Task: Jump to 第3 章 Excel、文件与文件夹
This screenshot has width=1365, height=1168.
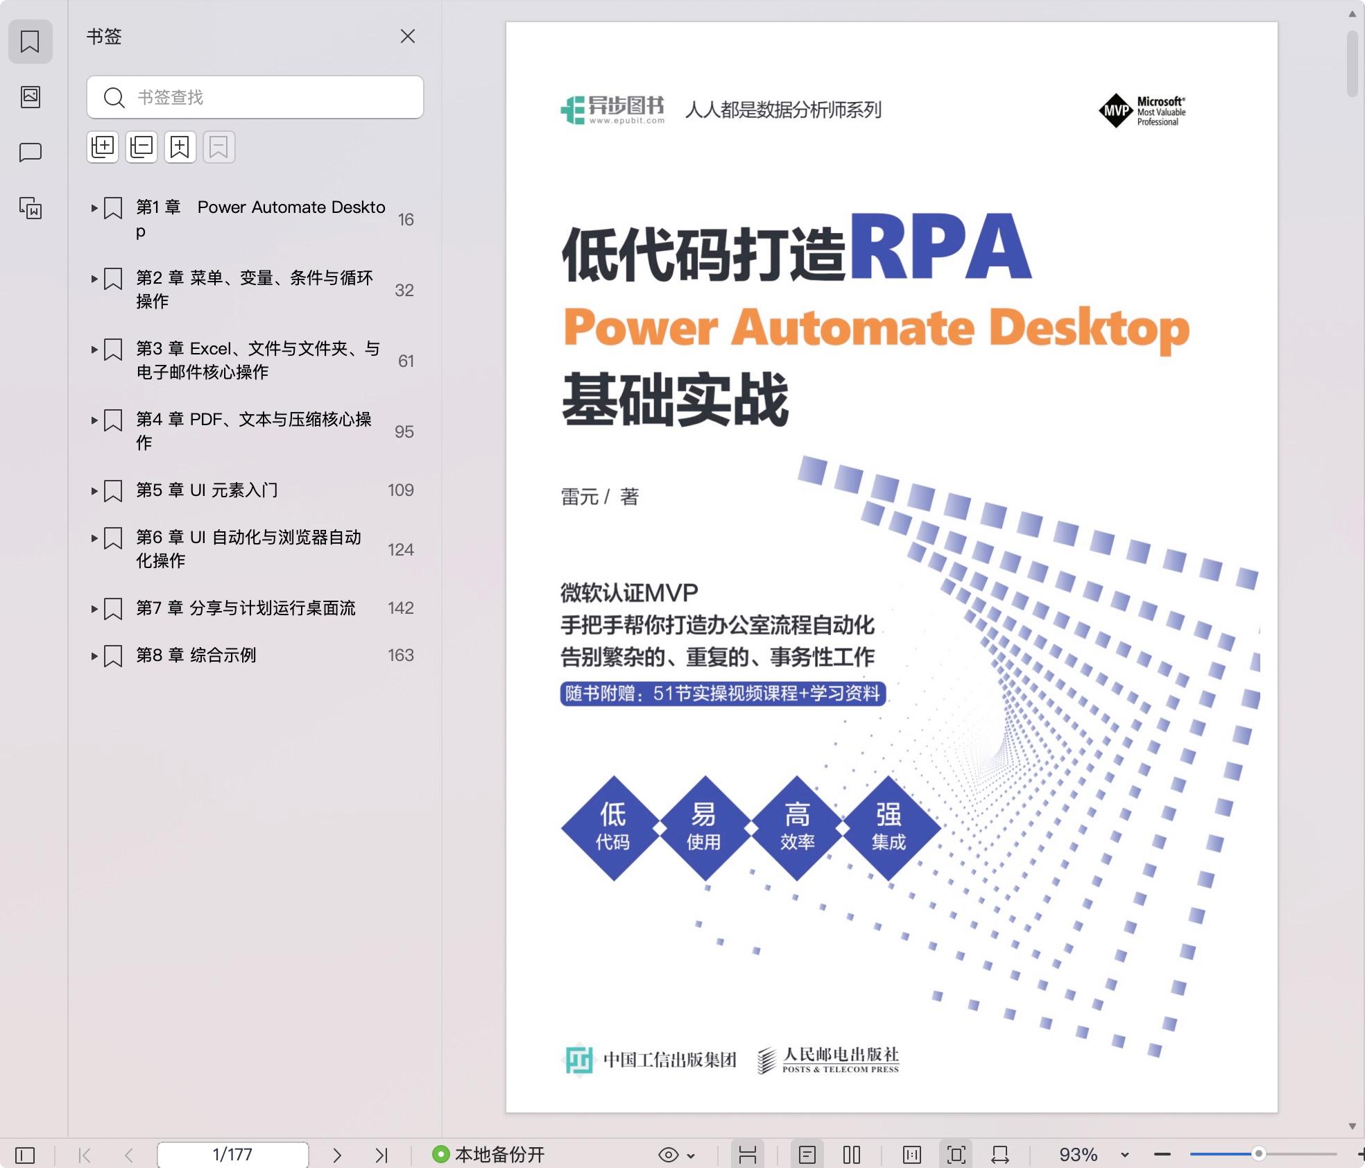Action: (257, 360)
